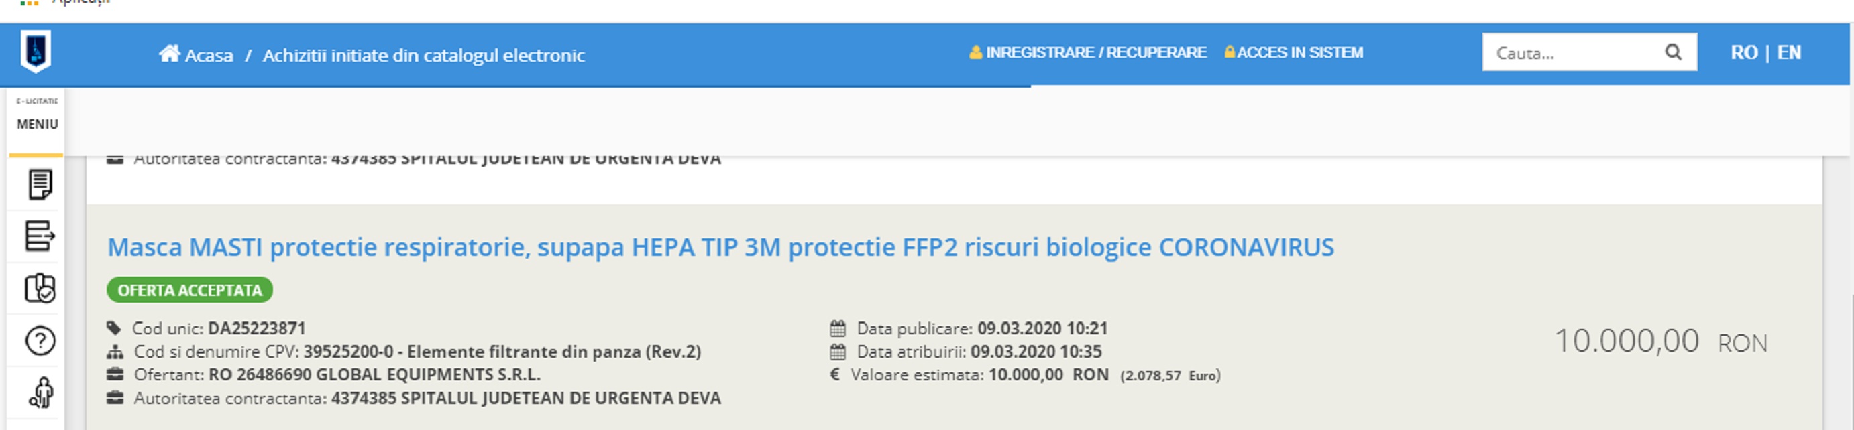Open the Masca MASTI protectie respiratorie listing
Viewport: 1854px width, 430px height.
point(720,247)
